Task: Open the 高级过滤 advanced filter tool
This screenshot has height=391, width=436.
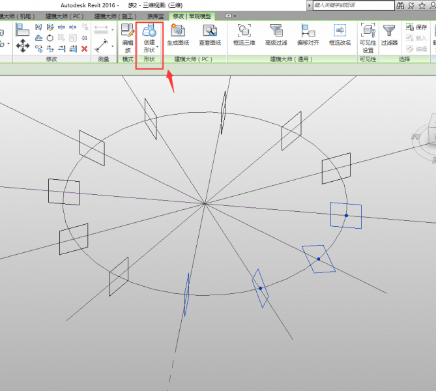Action: click(276, 36)
